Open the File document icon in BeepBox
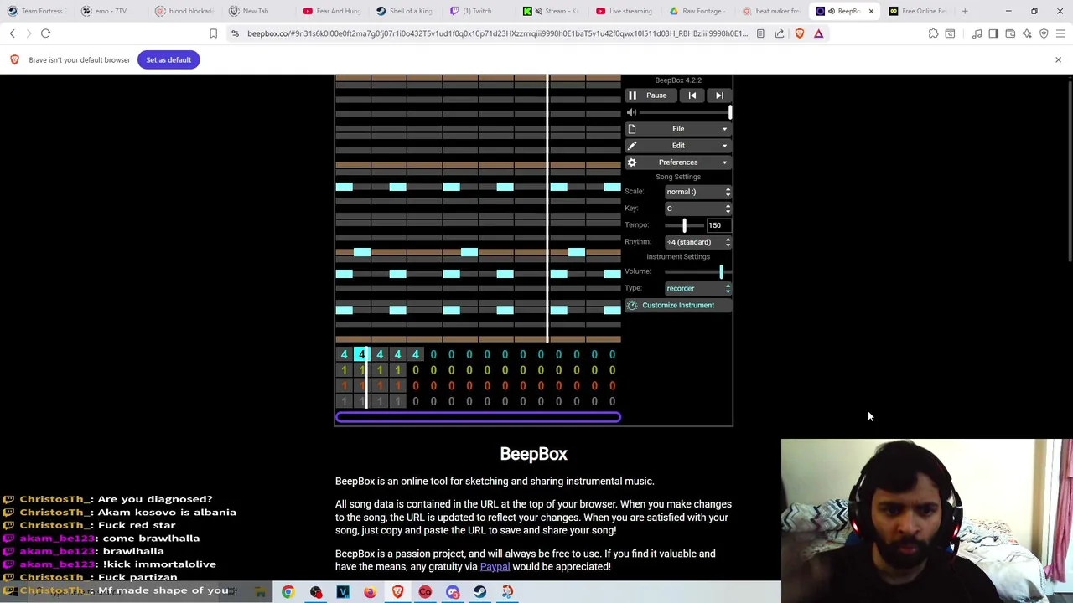The height and width of the screenshot is (603, 1073). [632, 129]
